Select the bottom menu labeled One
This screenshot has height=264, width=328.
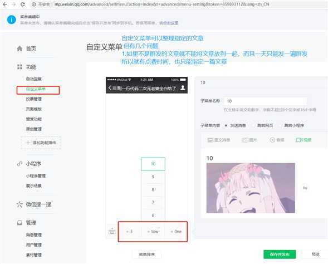[176, 232]
